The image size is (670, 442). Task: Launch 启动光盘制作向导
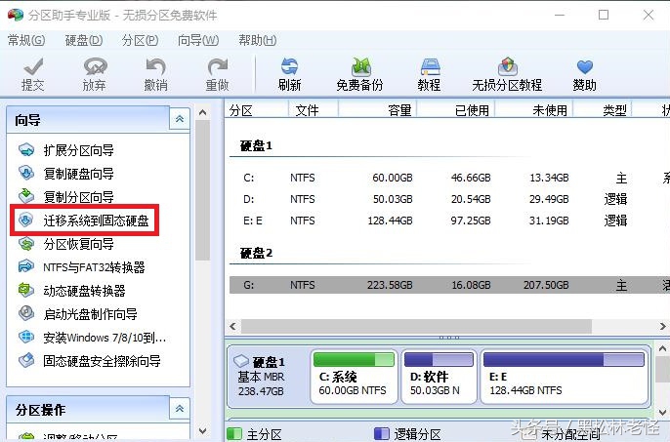point(78,314)
